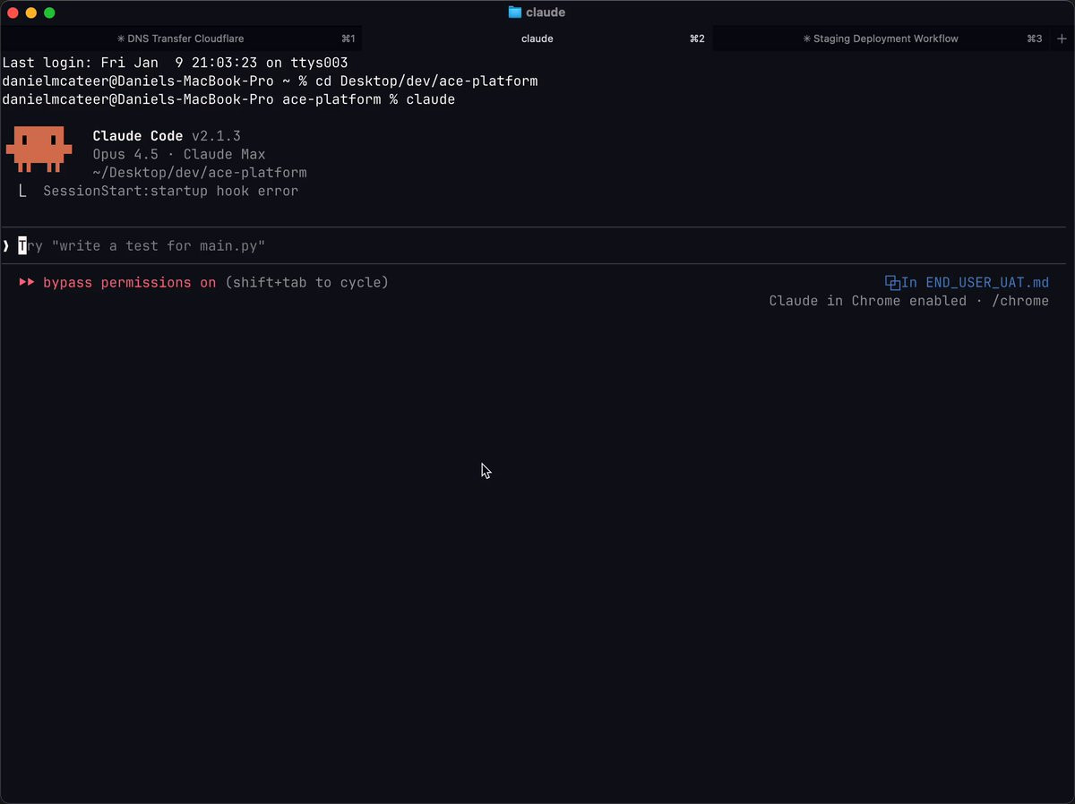
Task: Maximize the window with green button
Action: click(x=49, y=13)
